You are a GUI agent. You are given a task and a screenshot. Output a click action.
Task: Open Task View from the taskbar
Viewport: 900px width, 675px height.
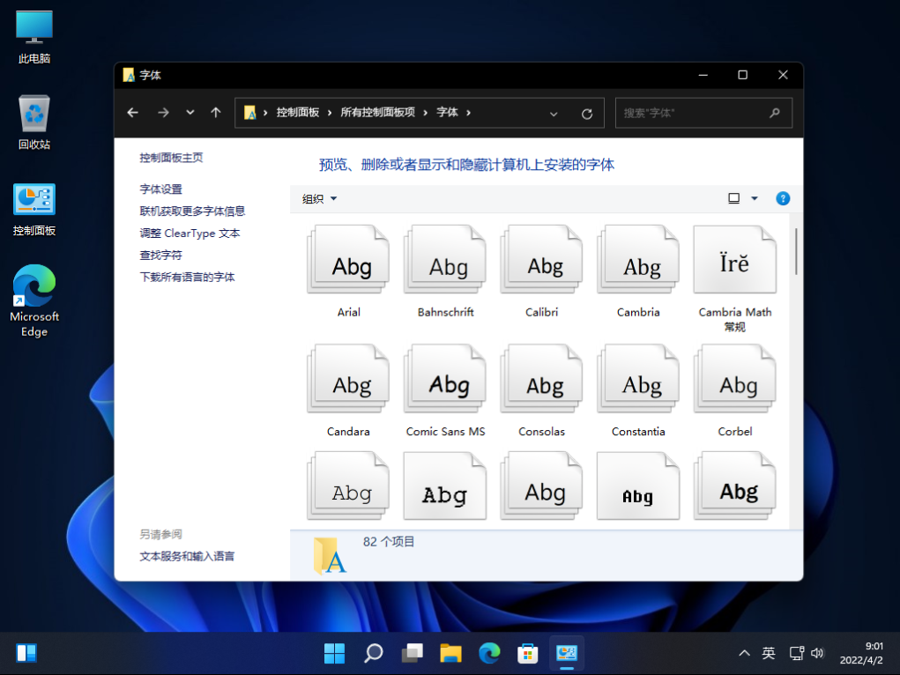pos(412,653)
